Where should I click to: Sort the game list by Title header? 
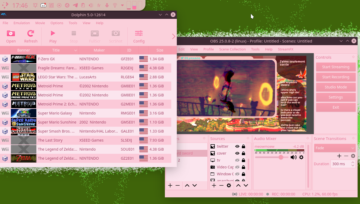(x=58, y=50)
